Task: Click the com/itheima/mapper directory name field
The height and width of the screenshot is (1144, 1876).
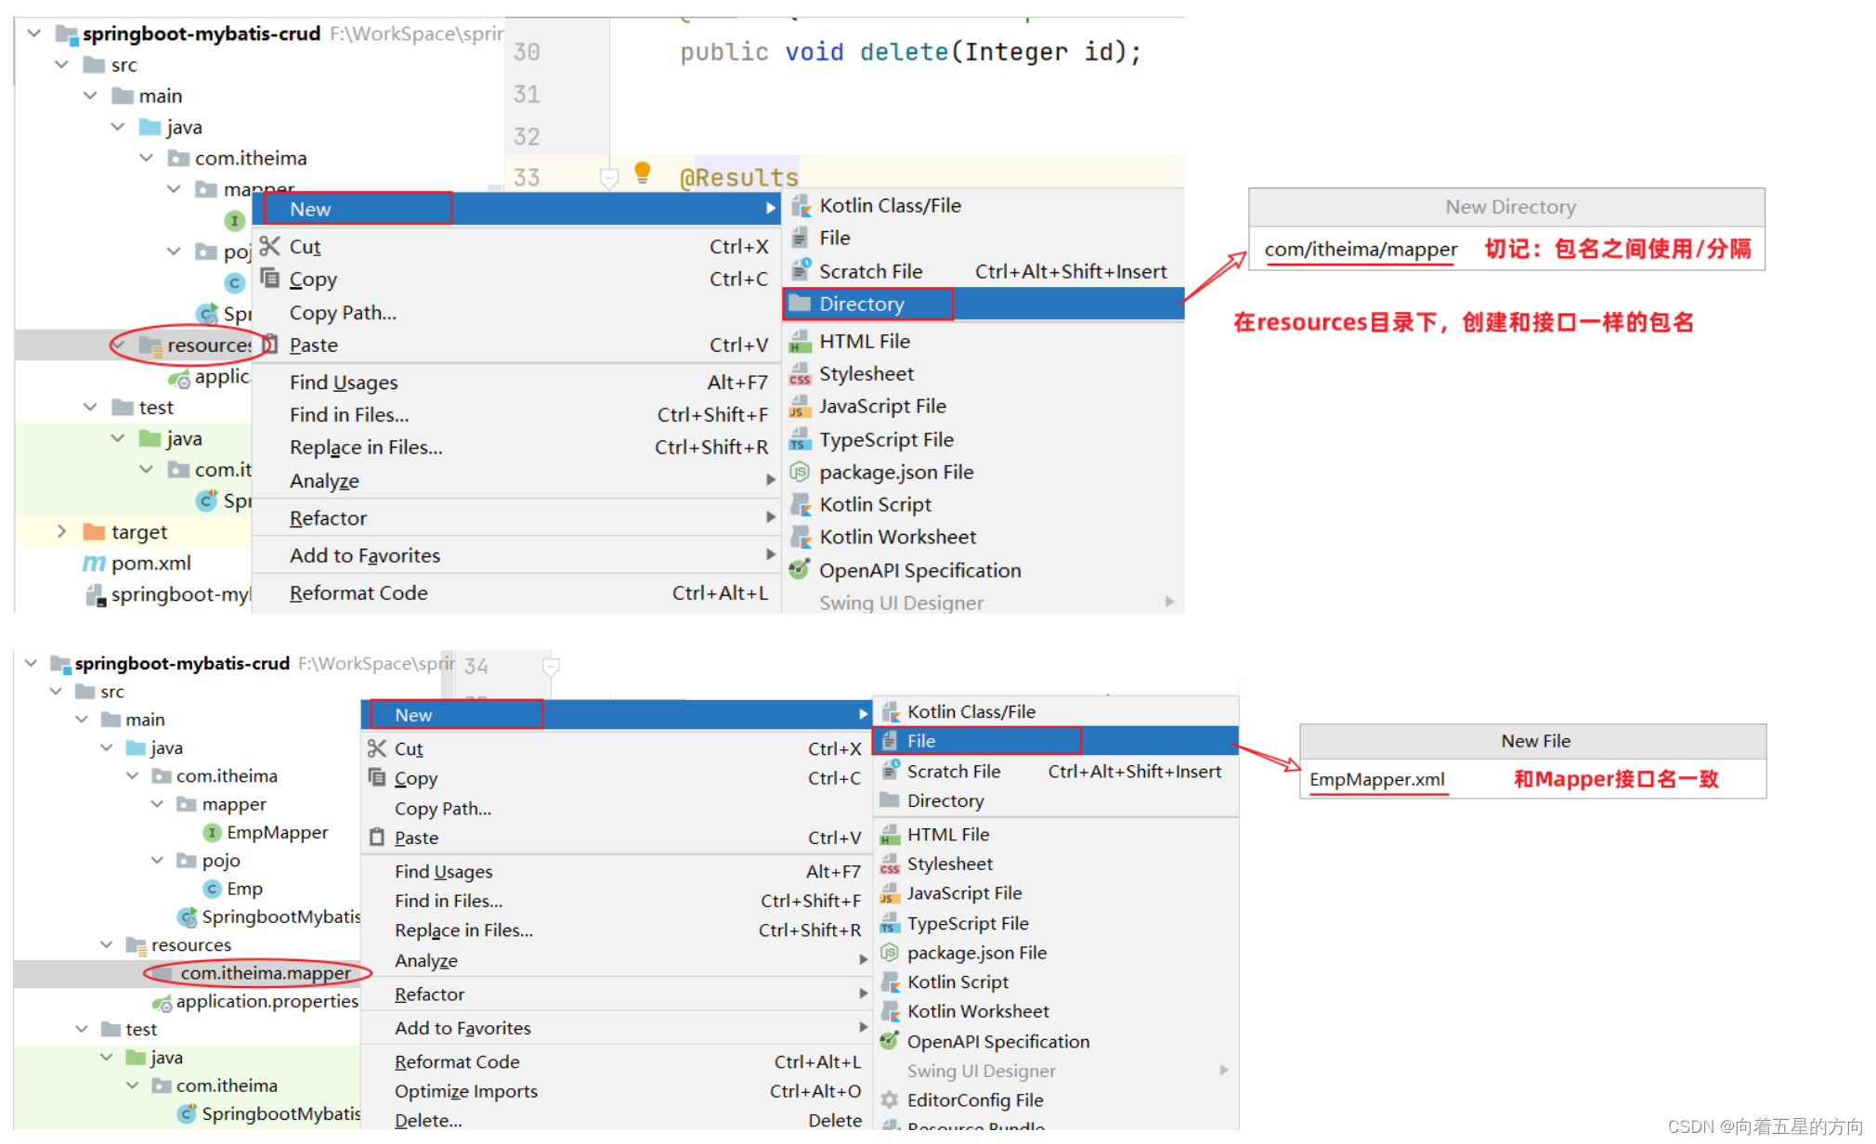Action: 1360,249
